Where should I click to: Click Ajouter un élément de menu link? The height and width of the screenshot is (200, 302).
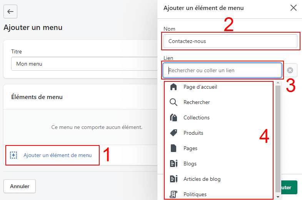(x=58, y=155)
